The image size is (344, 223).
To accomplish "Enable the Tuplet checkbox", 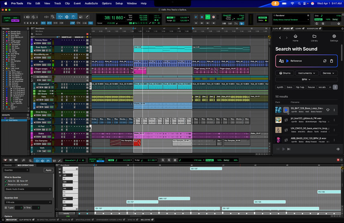I will point(6,208).
